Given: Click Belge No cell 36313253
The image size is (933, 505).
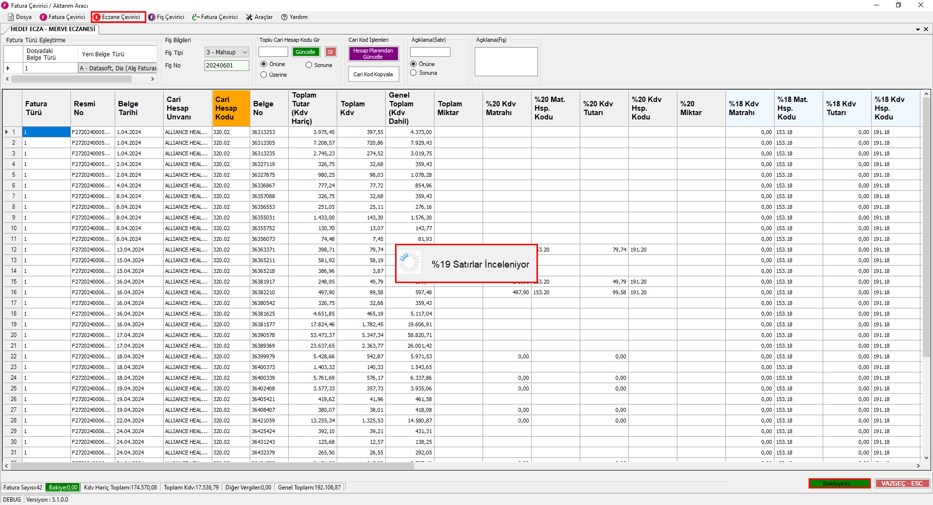Looking at the screenshot, I should tap(269, 132).
